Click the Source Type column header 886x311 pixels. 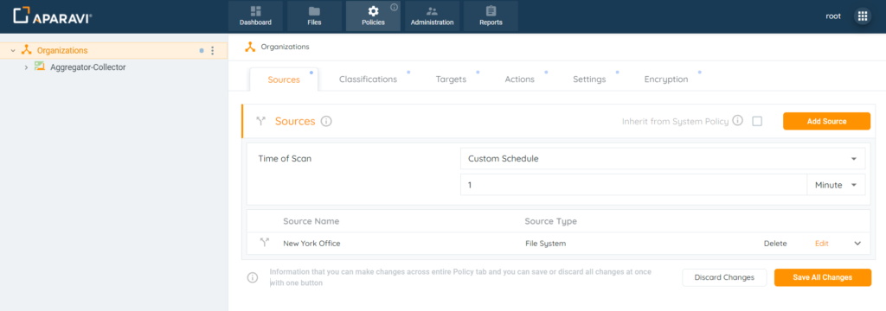coord(551,221)
